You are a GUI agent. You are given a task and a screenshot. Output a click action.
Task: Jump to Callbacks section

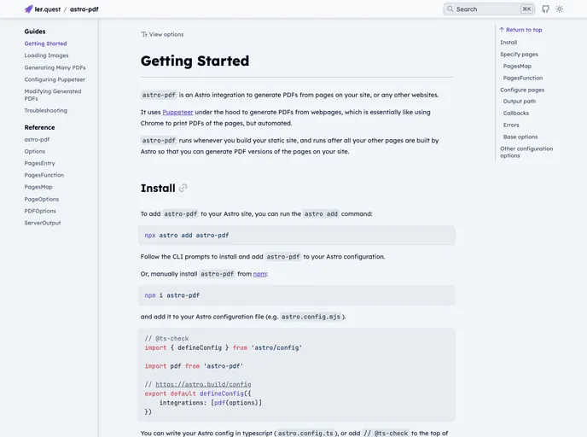click(516, 113)
